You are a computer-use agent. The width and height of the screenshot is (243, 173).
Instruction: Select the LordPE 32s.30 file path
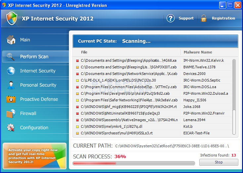click(118, 81)
